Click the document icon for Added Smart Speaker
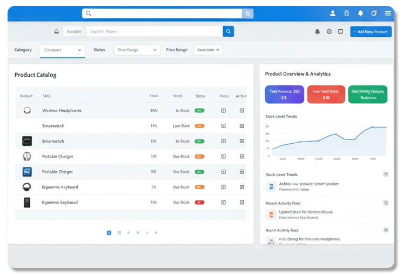Screen dimensions: 403x274 271,186
